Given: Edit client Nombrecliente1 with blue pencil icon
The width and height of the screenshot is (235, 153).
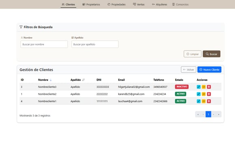Looking at the screenshot, I should (x=198, y=101).
